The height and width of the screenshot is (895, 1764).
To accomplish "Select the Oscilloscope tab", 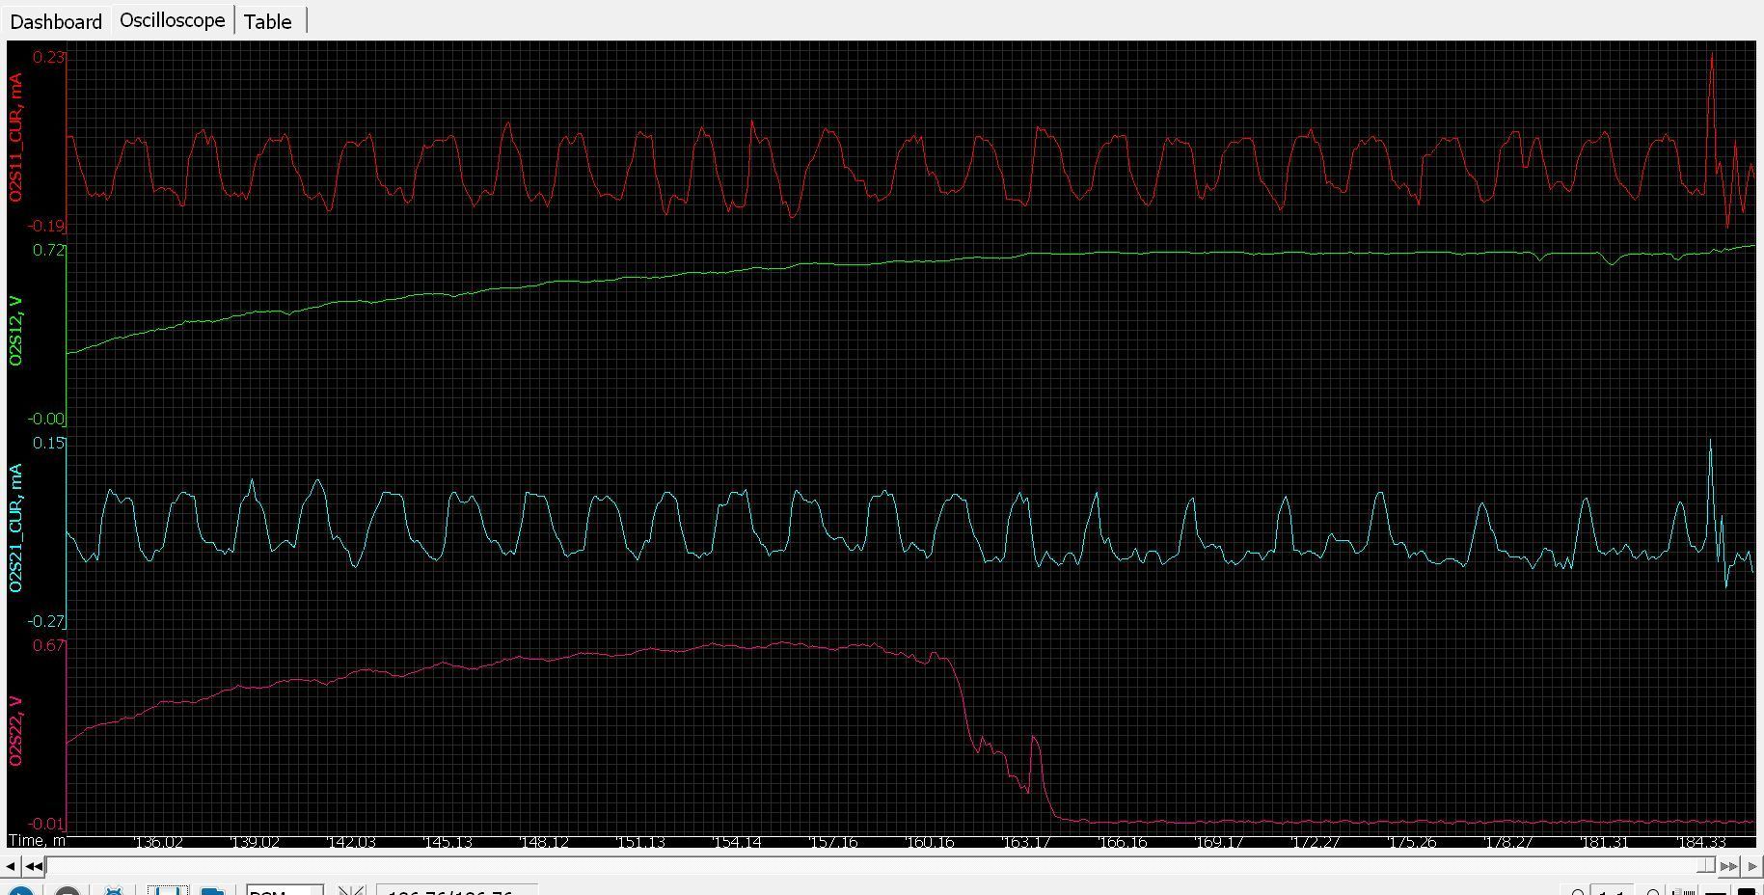I will [x=173, y=20].
